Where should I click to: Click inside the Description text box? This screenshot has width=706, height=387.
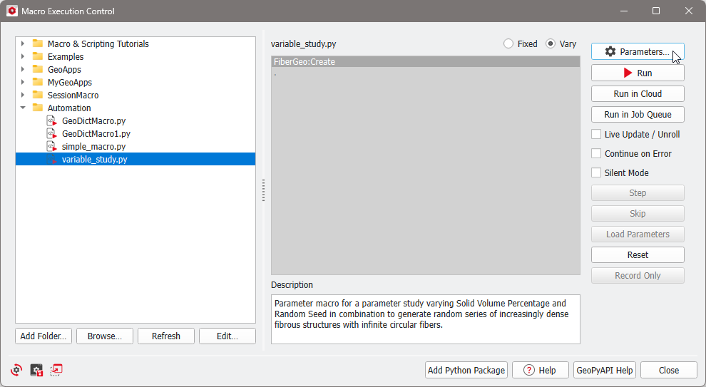(x=426, y=319)
